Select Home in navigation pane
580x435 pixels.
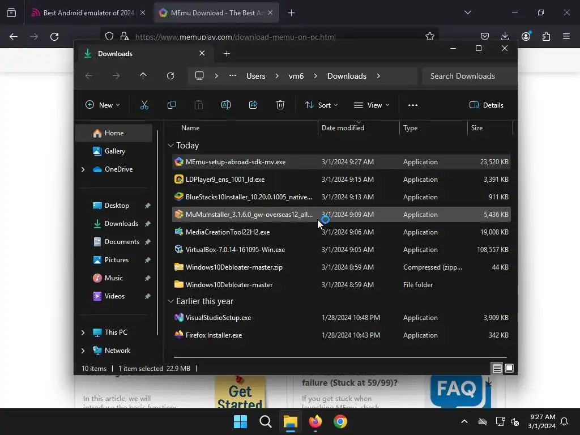click(113, 133)
